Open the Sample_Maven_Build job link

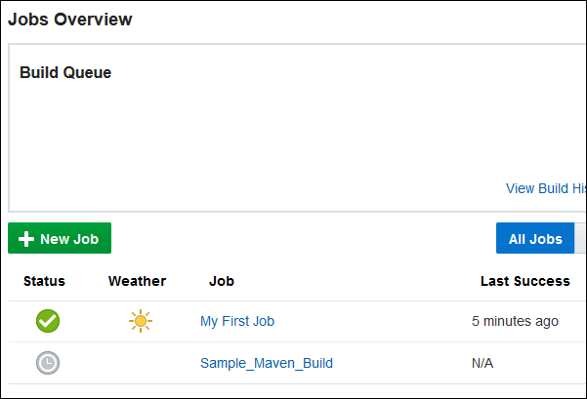267,363
